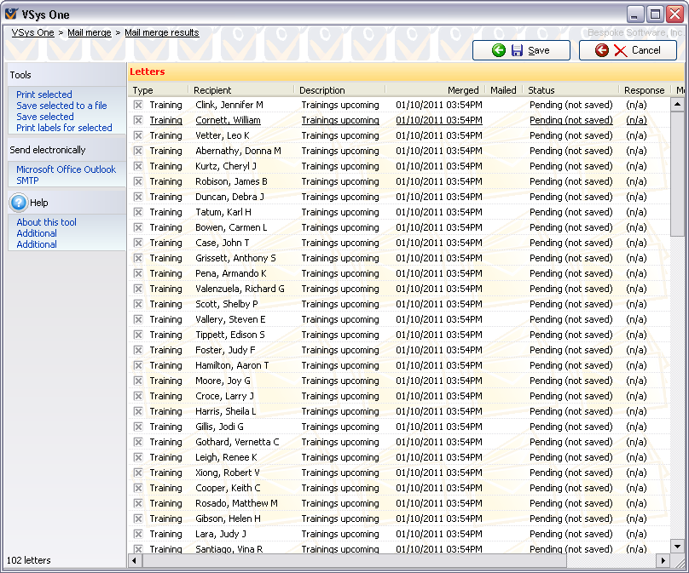The width and height of the screenshot is (689, 573).
Task: Toggle checkbox for Foster, Judy F
Action: tap(138, 350)
